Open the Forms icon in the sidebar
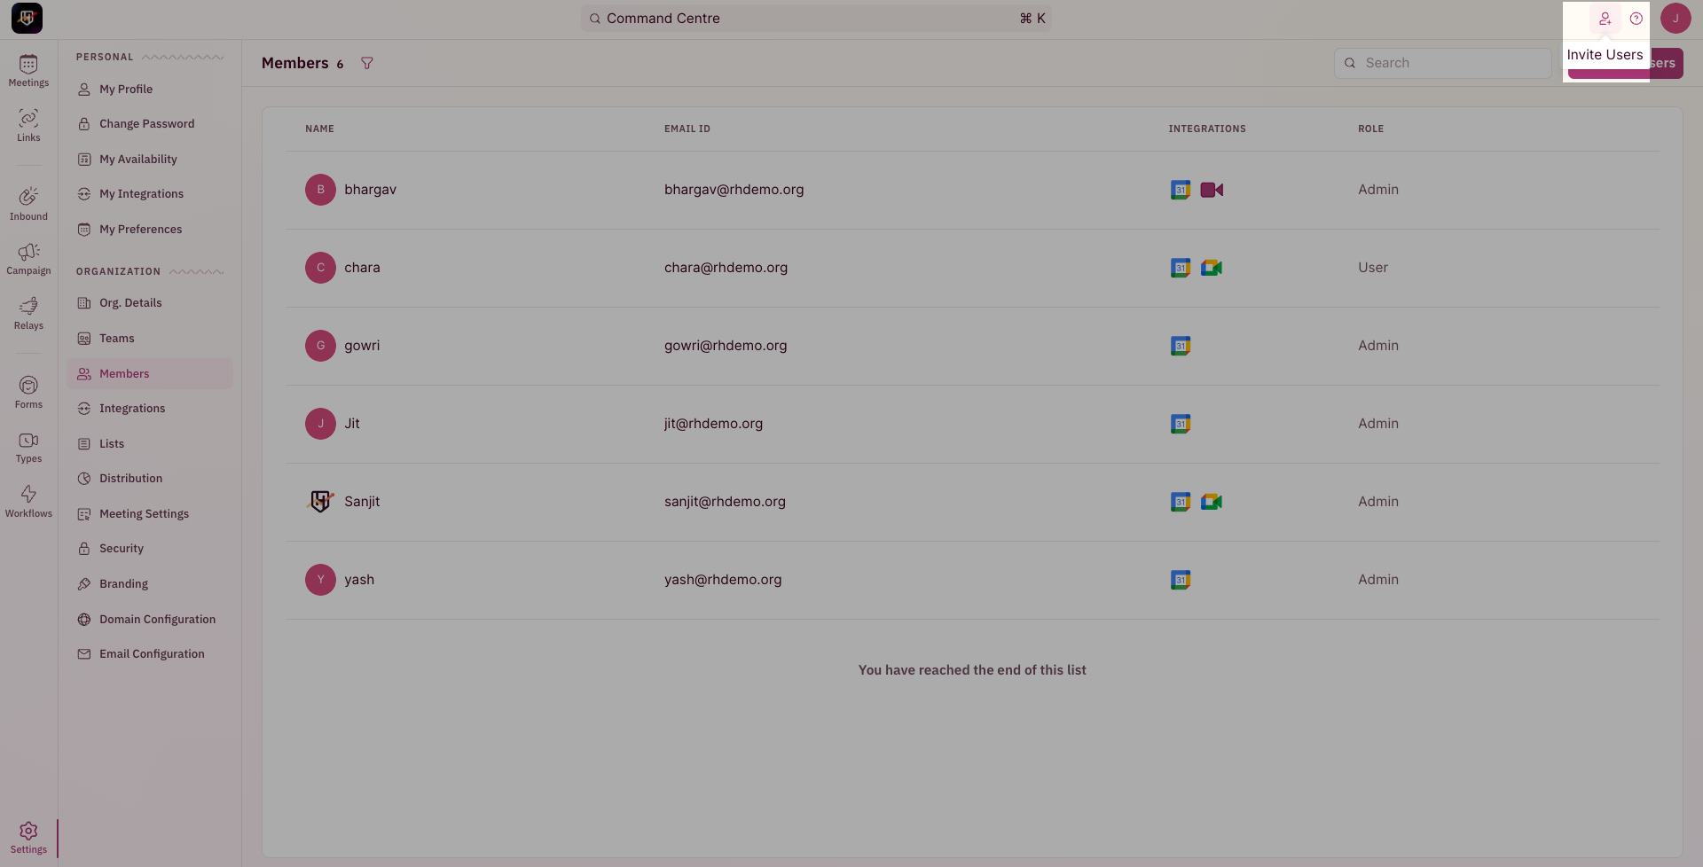 (28, 392)
